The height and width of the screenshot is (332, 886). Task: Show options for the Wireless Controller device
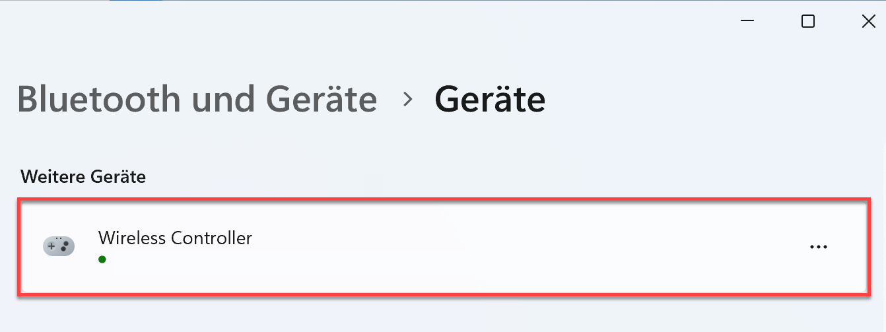click(818, 247)
